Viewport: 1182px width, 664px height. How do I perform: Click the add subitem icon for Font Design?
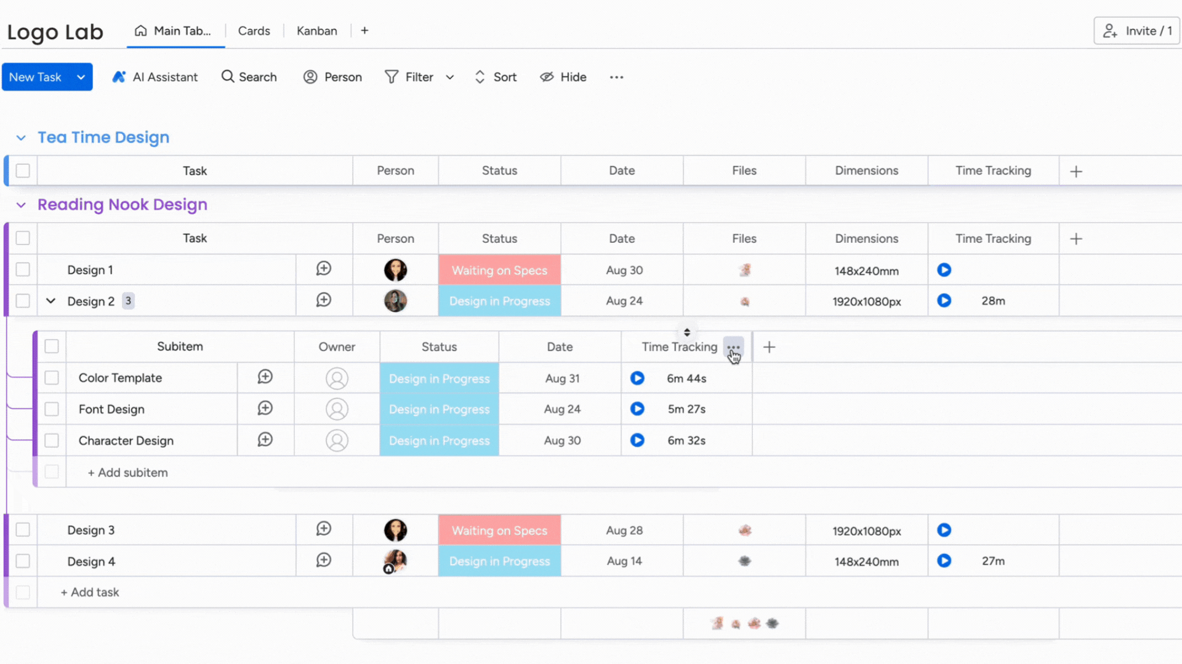(x=264, y=409)
